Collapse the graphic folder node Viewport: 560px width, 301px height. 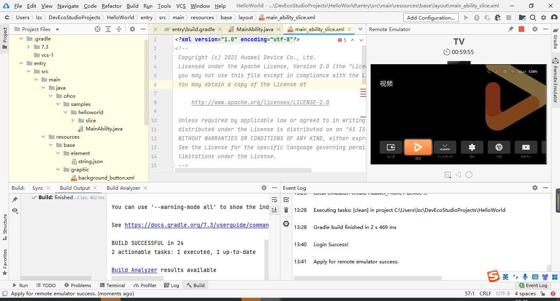(58, 170)
